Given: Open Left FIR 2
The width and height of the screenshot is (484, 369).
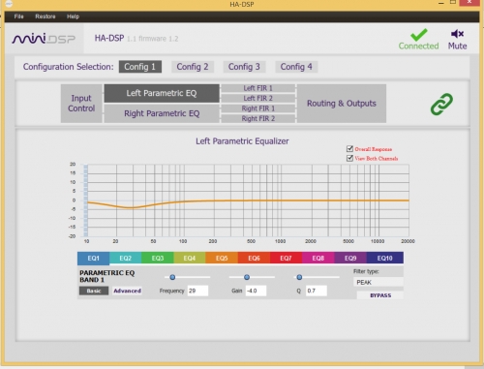Looking at the screenshot, I should 257,98.
